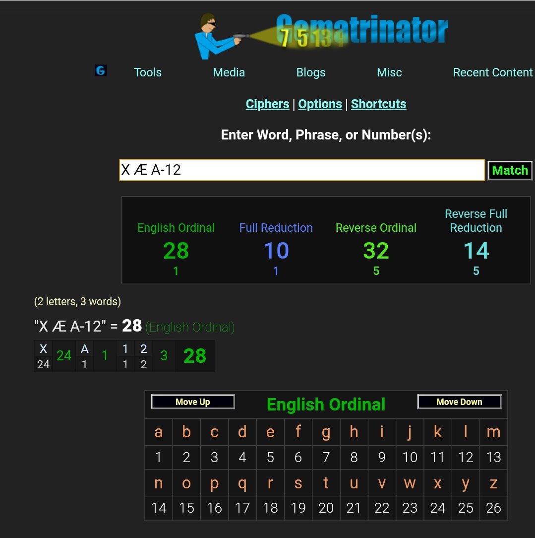Click the "(2 letters, 3 words)" text
Screen dimensions: 535x538
coord(77,302)
